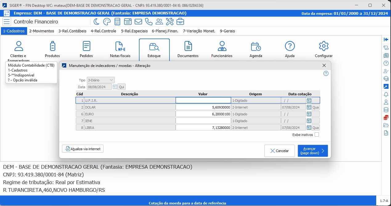Open the date picker beside the Data field
391x206 pixels.
tap(115, 87)
